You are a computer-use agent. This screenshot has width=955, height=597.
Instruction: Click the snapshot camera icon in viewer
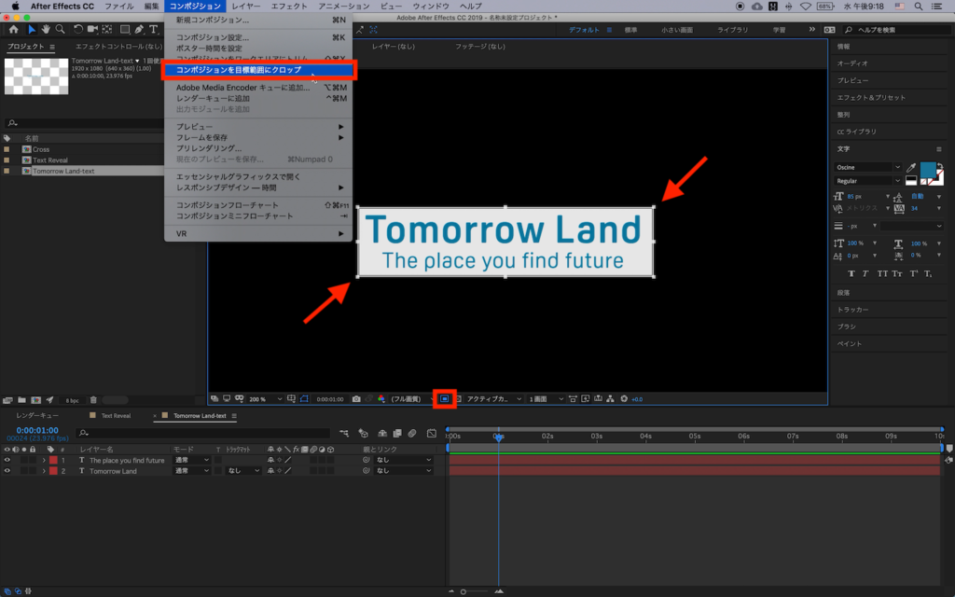tap(356, 399)
